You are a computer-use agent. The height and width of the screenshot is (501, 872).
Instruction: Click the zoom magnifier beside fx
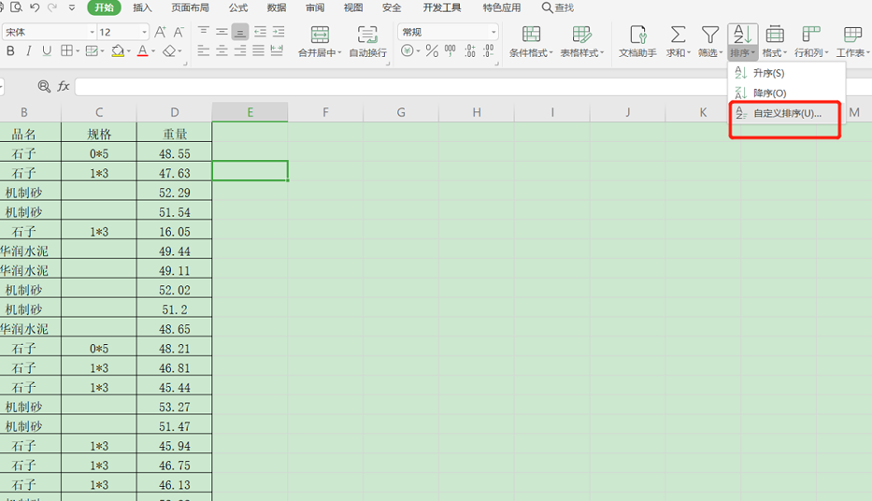point(44,86)
